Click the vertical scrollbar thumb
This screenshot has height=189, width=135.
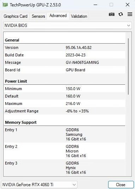pyautogui.click(x=128, y=66)
